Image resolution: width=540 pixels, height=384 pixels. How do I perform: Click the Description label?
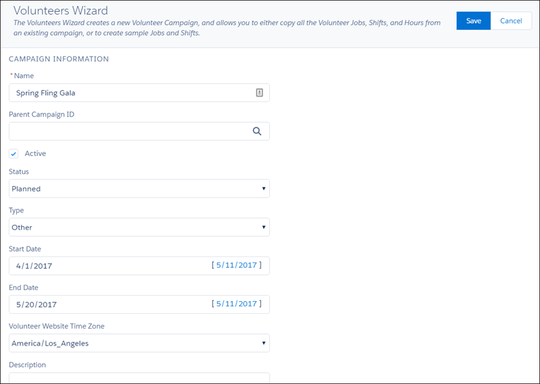(x=27, y=364)
